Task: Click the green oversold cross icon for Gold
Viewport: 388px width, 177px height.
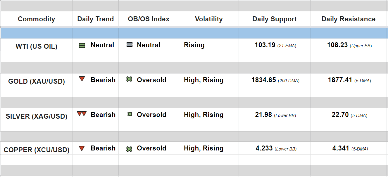Action: pos(129,79)
